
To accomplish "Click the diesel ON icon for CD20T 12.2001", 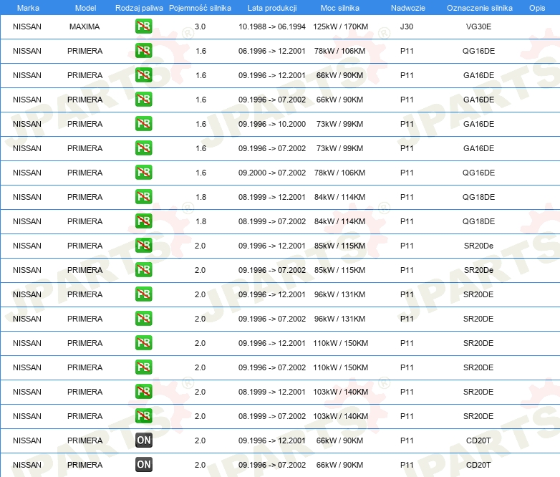I will point(143,440).
